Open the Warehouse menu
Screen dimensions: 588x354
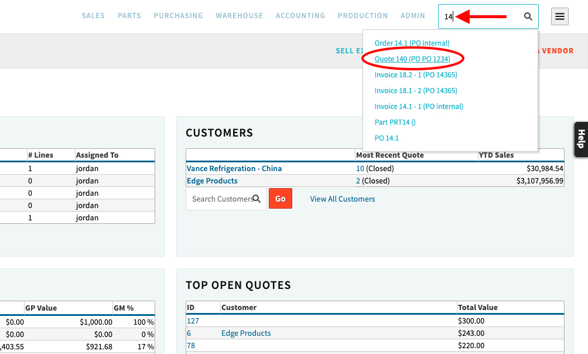click(x=240, y=16)
